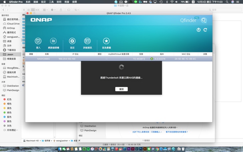Click the Qfinder power icon
The width and height of the screenshot is (243, 152).
[x=199, y=30]
